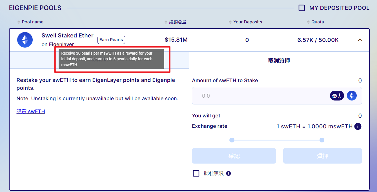Click info icon beside 批准無限
The height and width of the screenshot is (192, 377).
click(x=229, y=173)
